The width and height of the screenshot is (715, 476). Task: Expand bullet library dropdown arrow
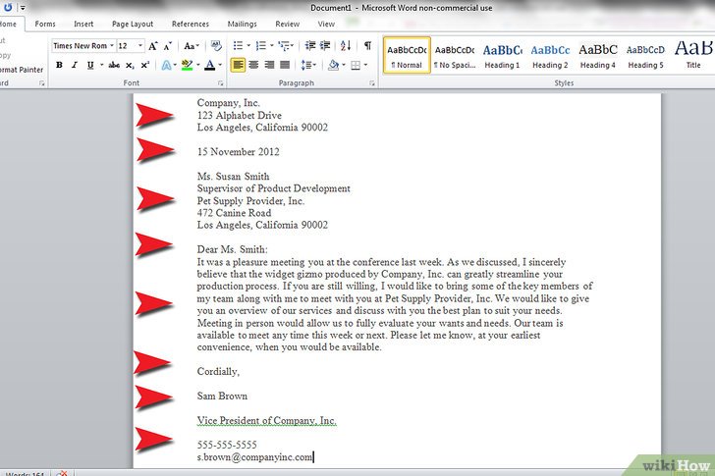248,45
